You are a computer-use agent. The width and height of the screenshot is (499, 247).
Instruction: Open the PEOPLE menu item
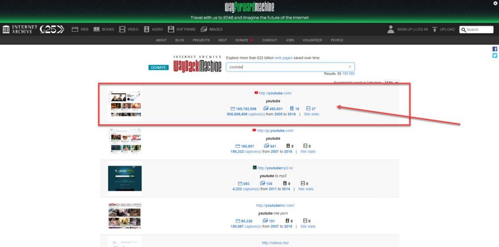(337, 40)
